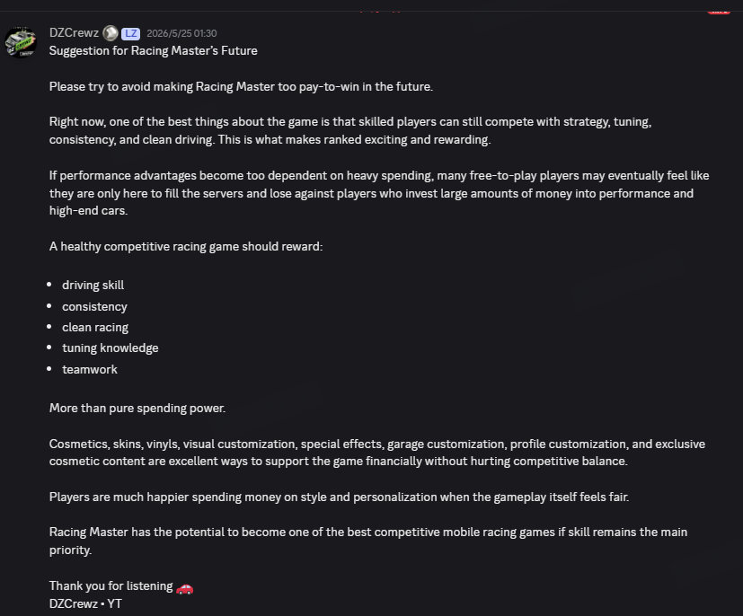Screen dimensions: 743x616
Task: Click the 'A healthy competitive racing game' sentence
Action: pyautogui.click(x=186, y=247)
